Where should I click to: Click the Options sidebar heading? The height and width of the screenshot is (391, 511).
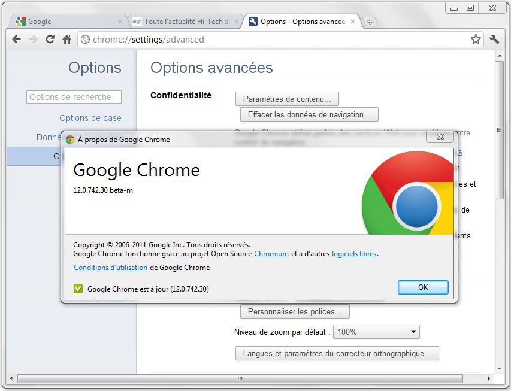pyautogui.click(x=95, y=68)
